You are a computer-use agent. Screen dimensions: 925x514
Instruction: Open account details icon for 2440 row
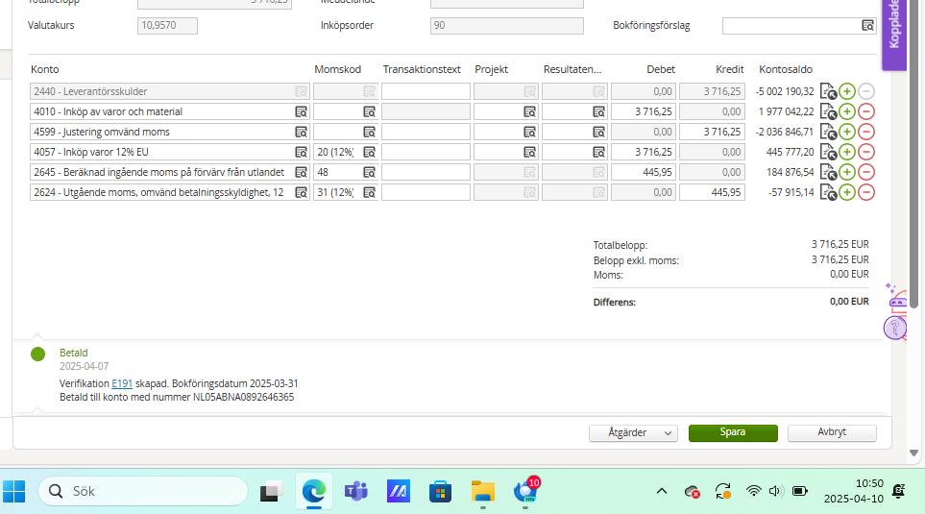(x=828, y=91)
